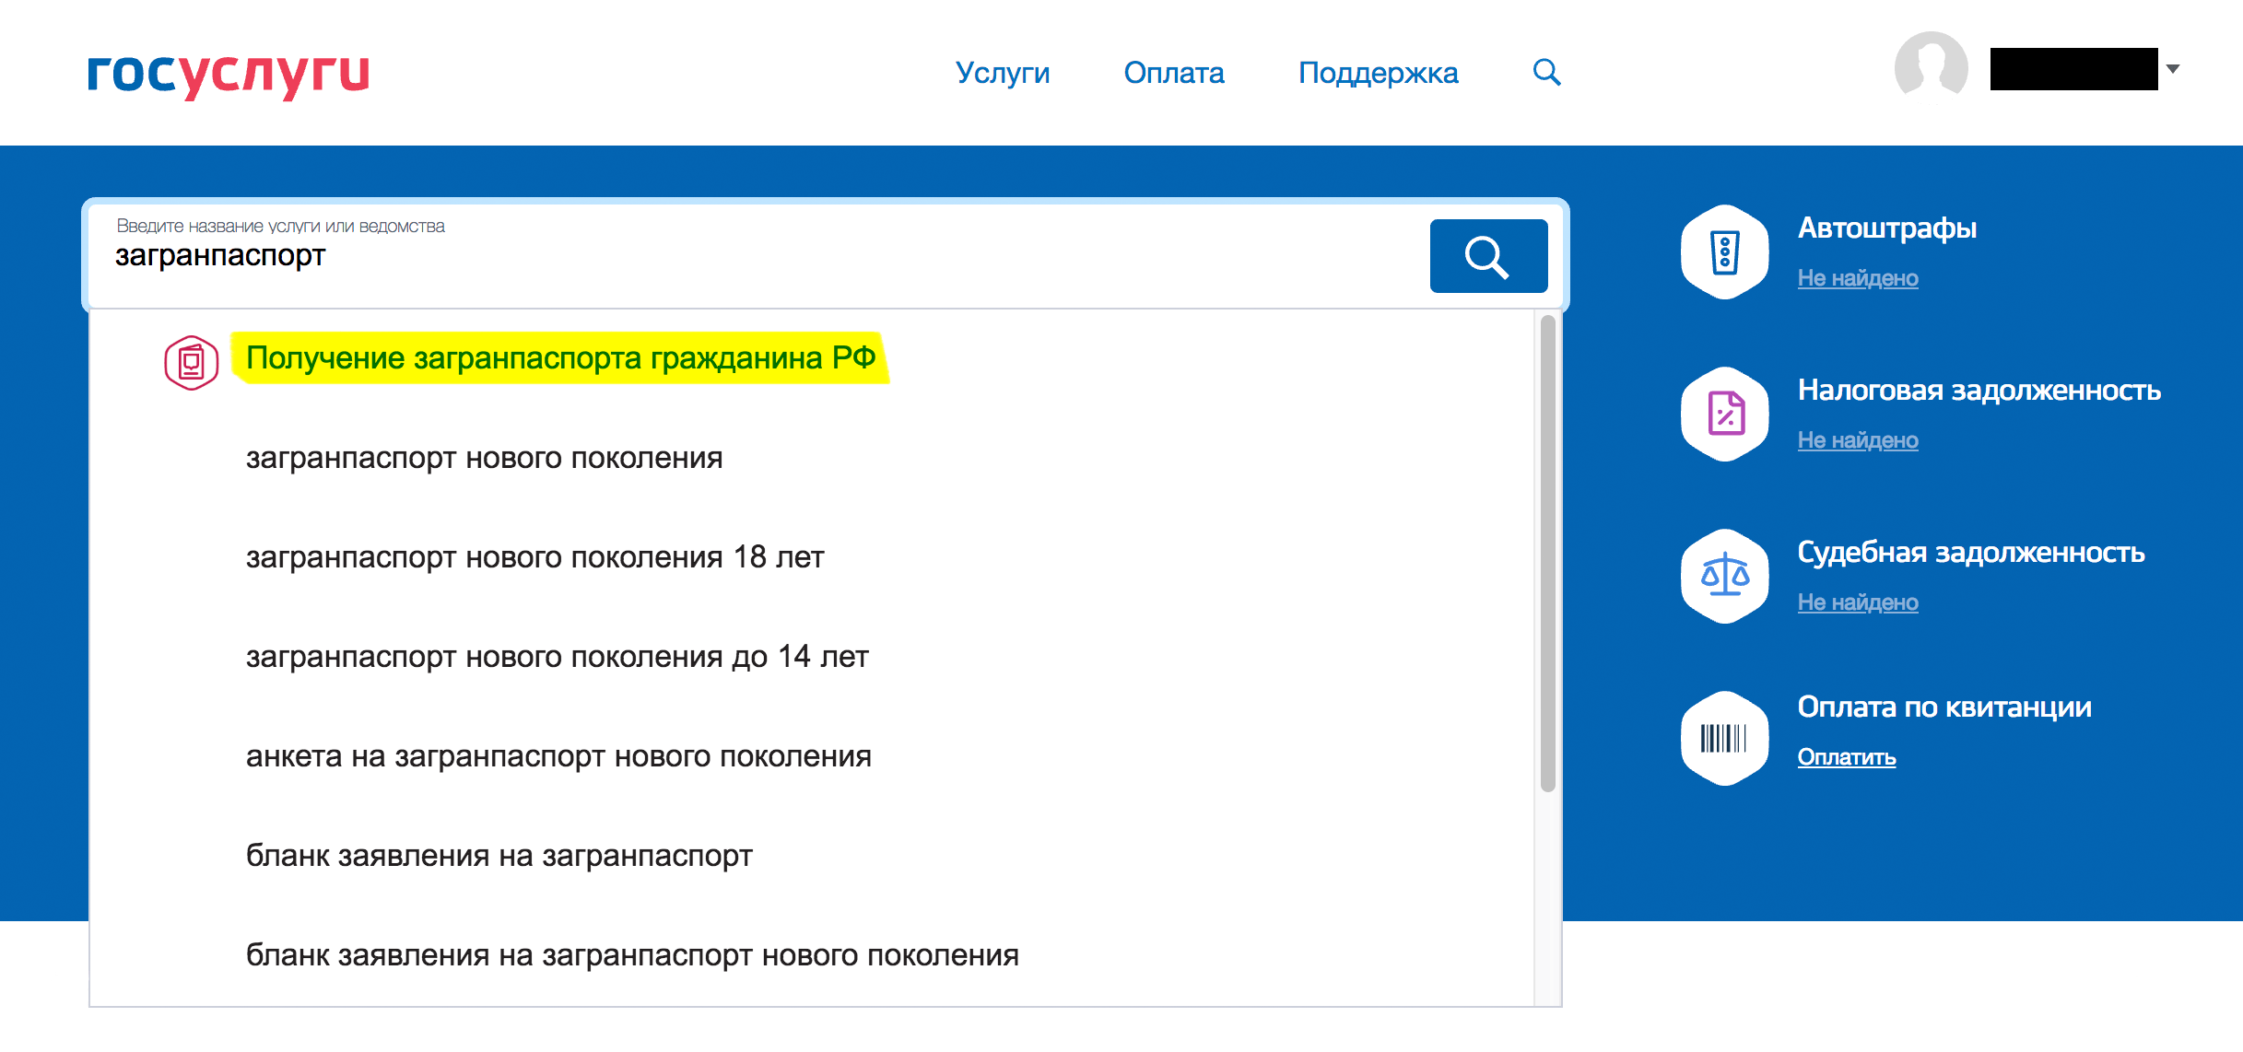This screenshot has width=2243, height=1052.
Task: Click Не найдено under Автоштрафы
Action: 1857,278
